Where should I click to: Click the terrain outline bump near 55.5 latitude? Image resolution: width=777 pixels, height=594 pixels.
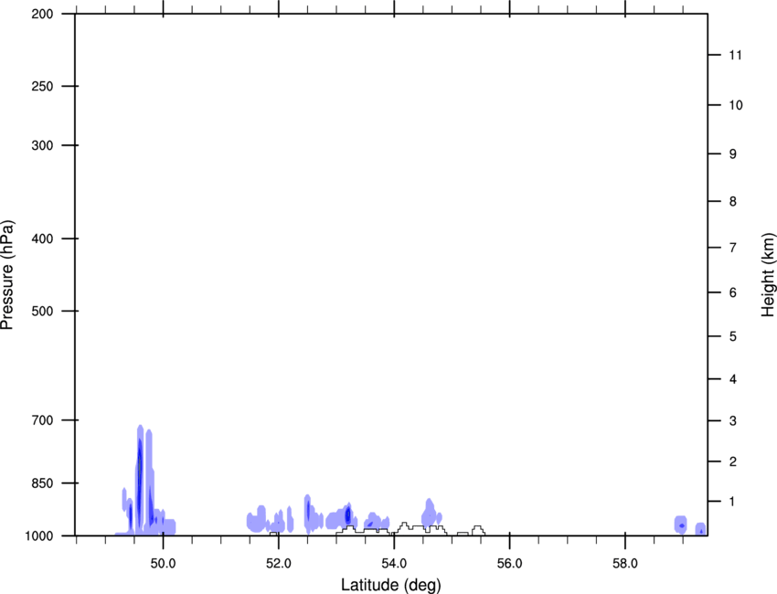point(478,531)
